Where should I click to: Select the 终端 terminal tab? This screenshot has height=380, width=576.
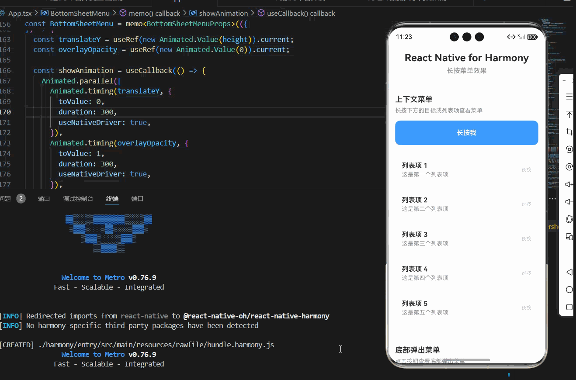click(x=112, y=199)
